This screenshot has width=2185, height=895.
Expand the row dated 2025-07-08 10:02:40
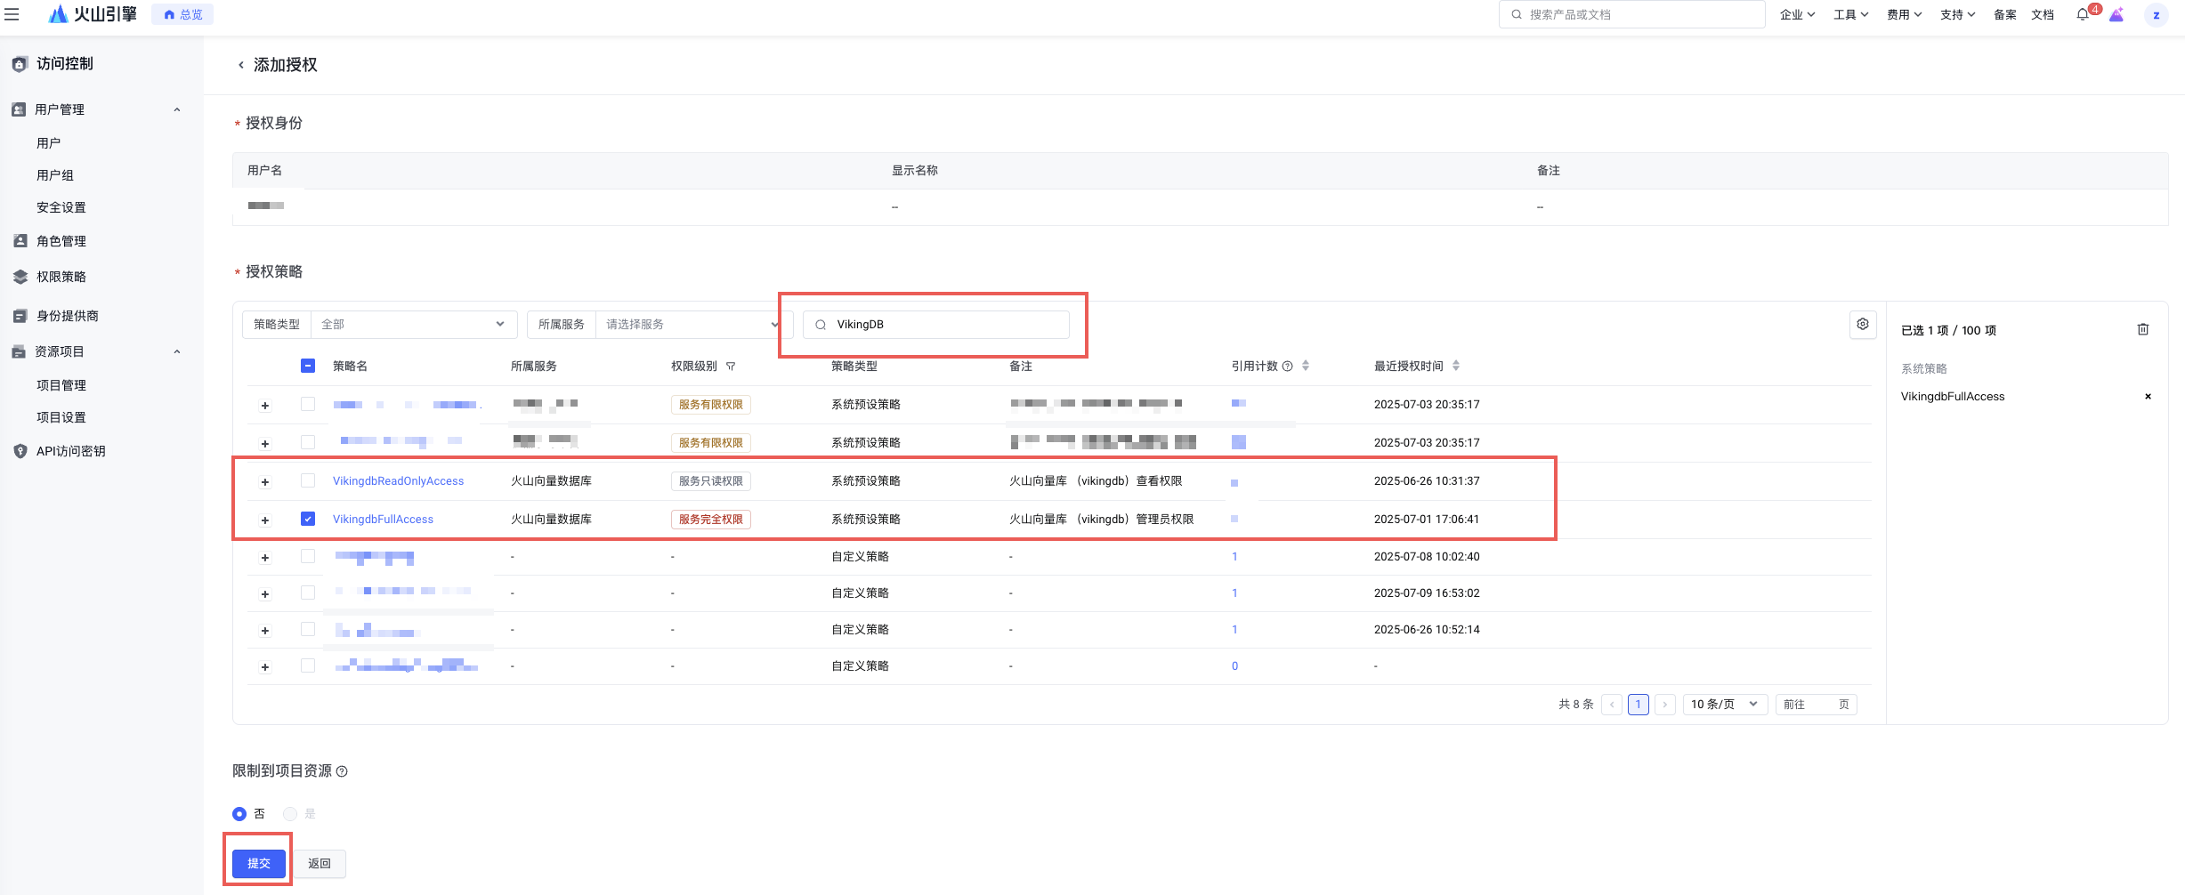[x=264, y=558]
